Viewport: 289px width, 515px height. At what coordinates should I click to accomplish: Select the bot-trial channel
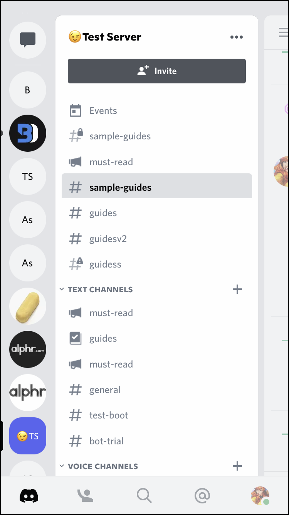(106, 441)
